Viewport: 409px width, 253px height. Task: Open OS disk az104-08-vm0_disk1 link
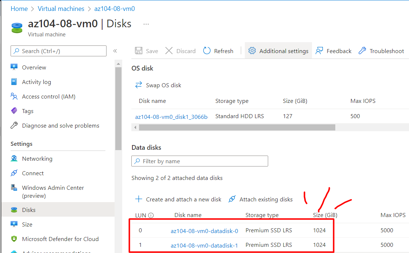coord(171,117)
